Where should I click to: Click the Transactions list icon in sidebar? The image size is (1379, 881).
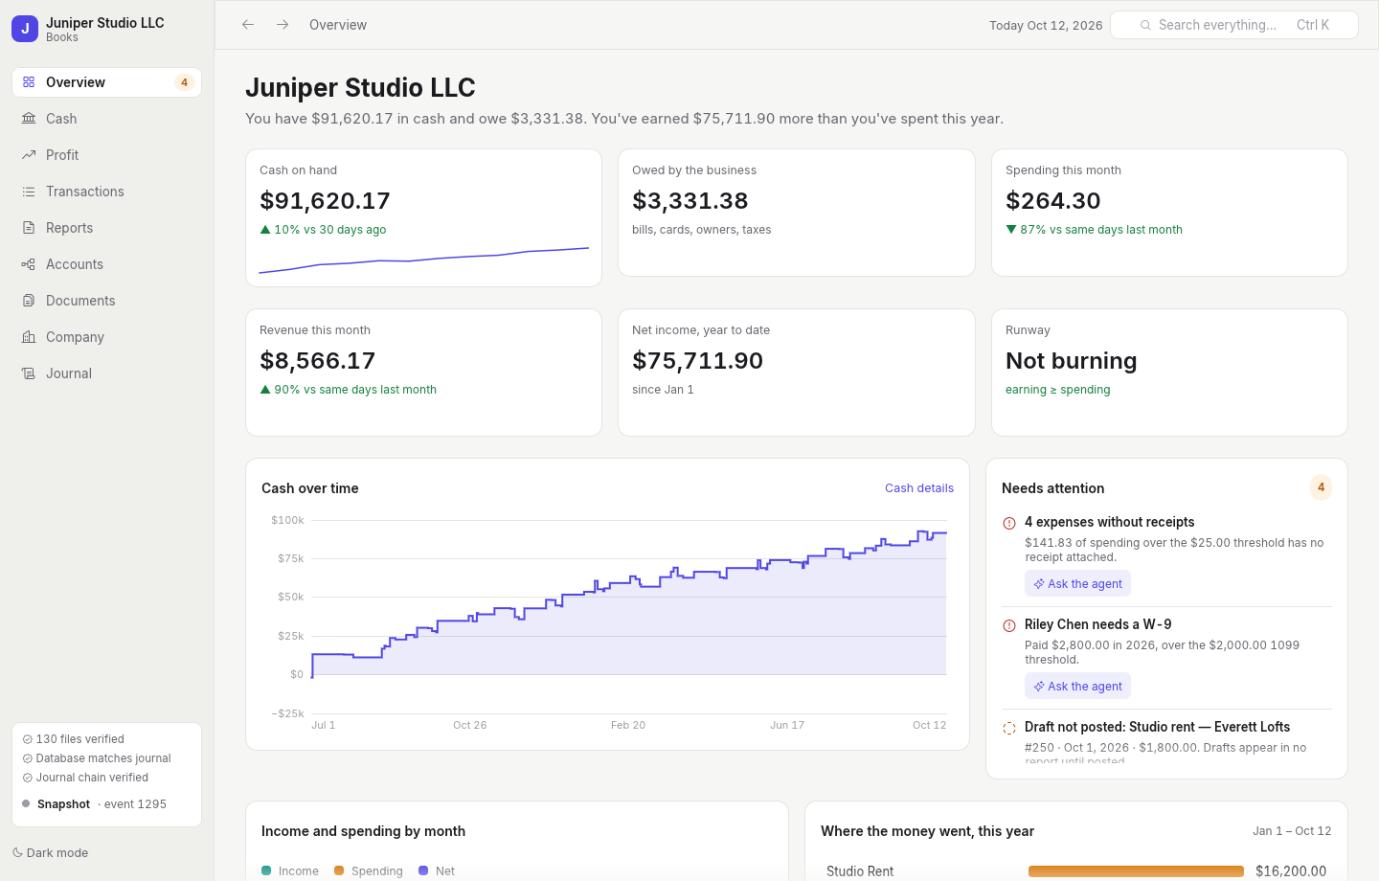click(29, 192)
